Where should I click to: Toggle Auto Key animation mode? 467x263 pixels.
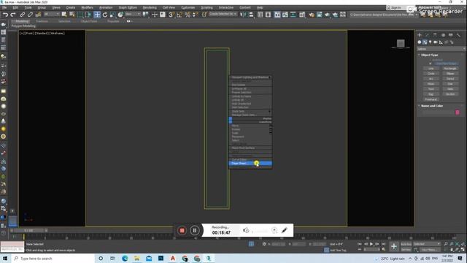tap(406, 244)
